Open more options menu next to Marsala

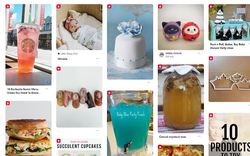tap(98, 58)
